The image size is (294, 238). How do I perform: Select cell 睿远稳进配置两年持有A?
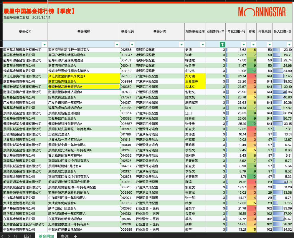(x=84, y=155)
